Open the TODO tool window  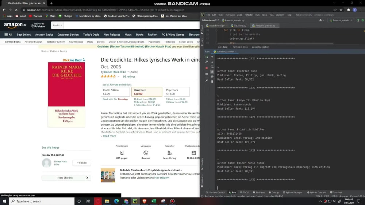[x=244, y=192]
